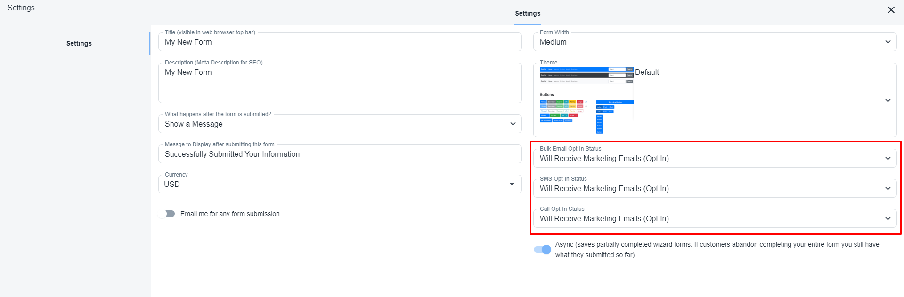Open the Show a Message dropdown
Image resolution: width=904 pixels, height=297 pixels.
[x=330, y=124]
